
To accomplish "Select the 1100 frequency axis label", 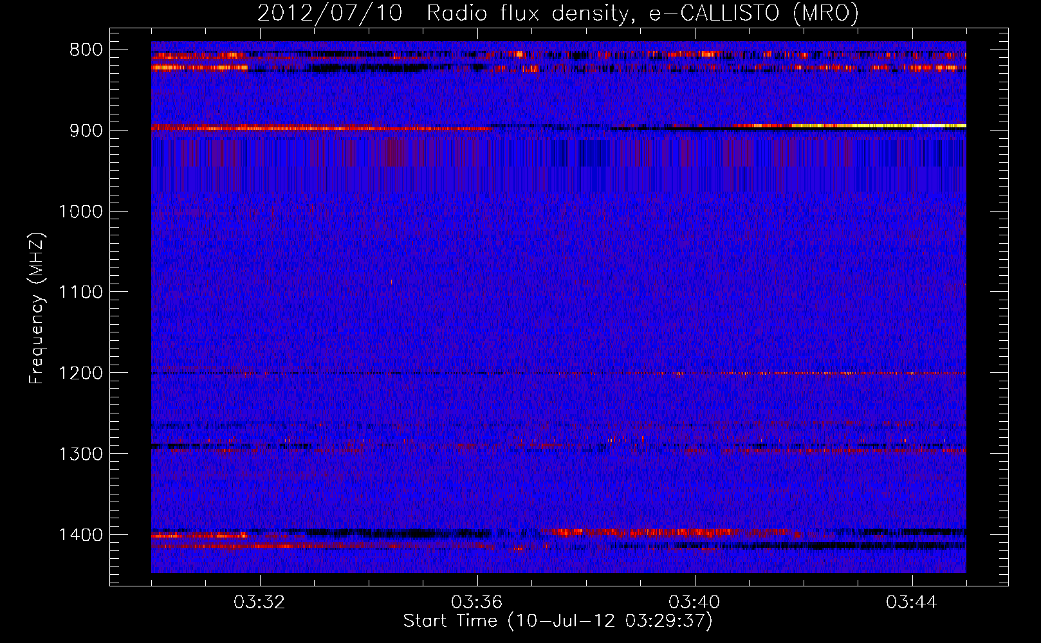I will tap(80, 293).
